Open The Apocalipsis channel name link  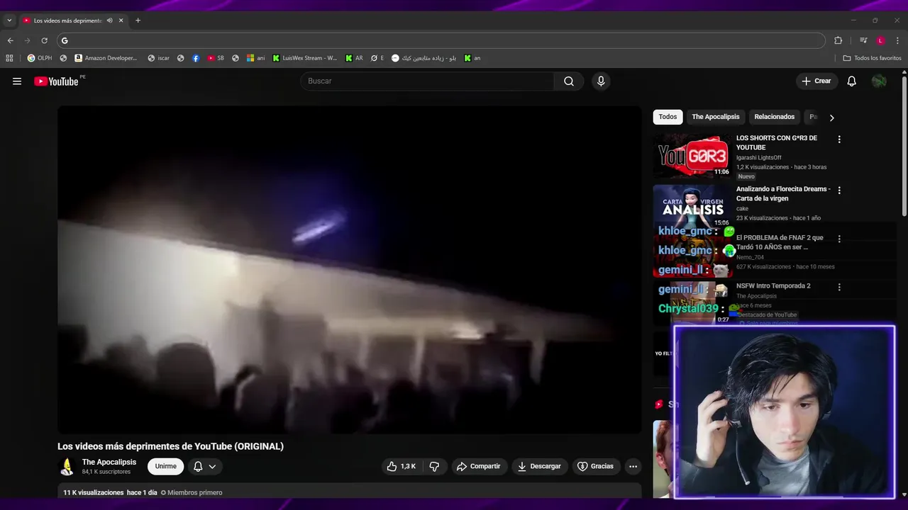coord(109,462)
